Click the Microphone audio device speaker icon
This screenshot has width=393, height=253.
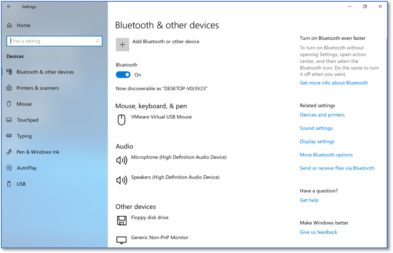[122, 160]
